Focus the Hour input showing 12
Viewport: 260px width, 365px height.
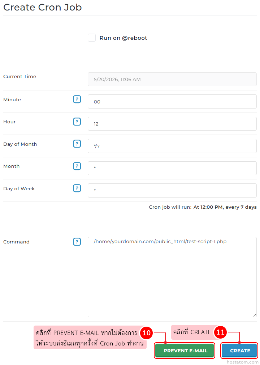pos(172,124)
